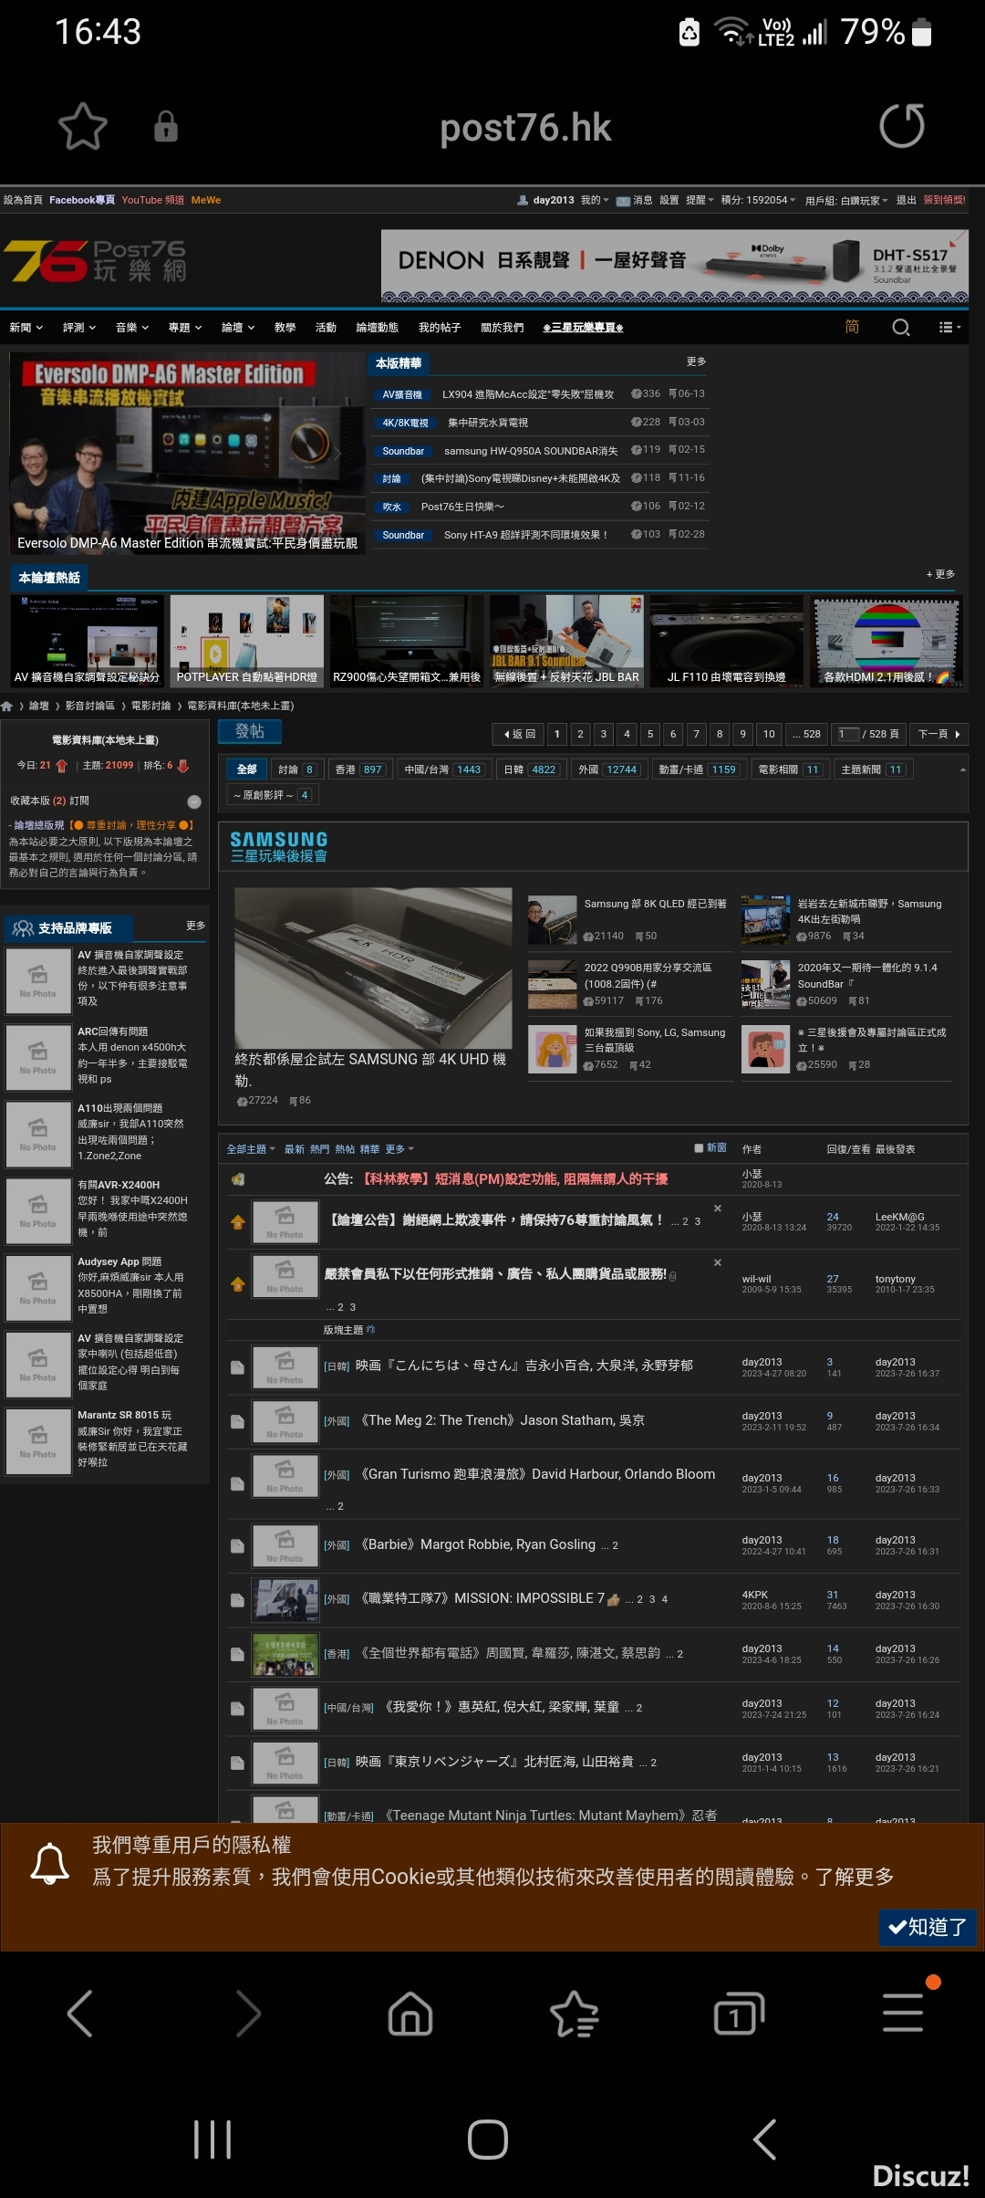985x2198 pixels.
Task: Open browser hamburger menu
Action: click(x=903, y=2014)
